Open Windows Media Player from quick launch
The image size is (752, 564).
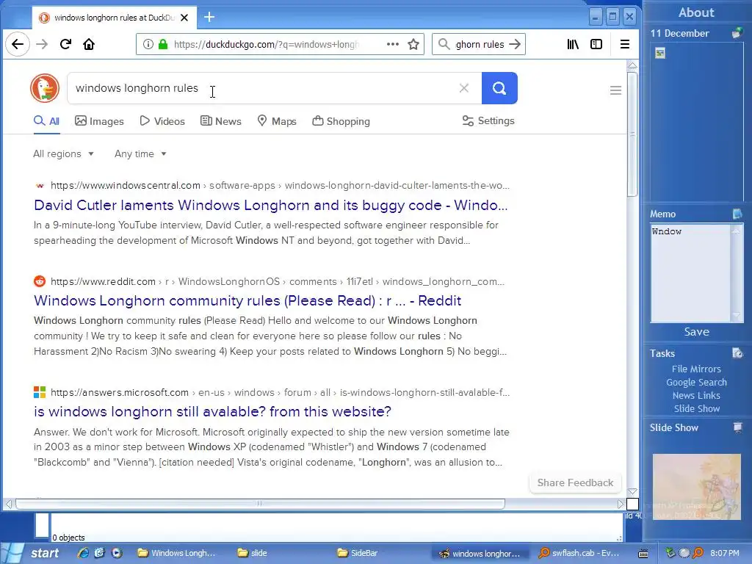point(117,552)
